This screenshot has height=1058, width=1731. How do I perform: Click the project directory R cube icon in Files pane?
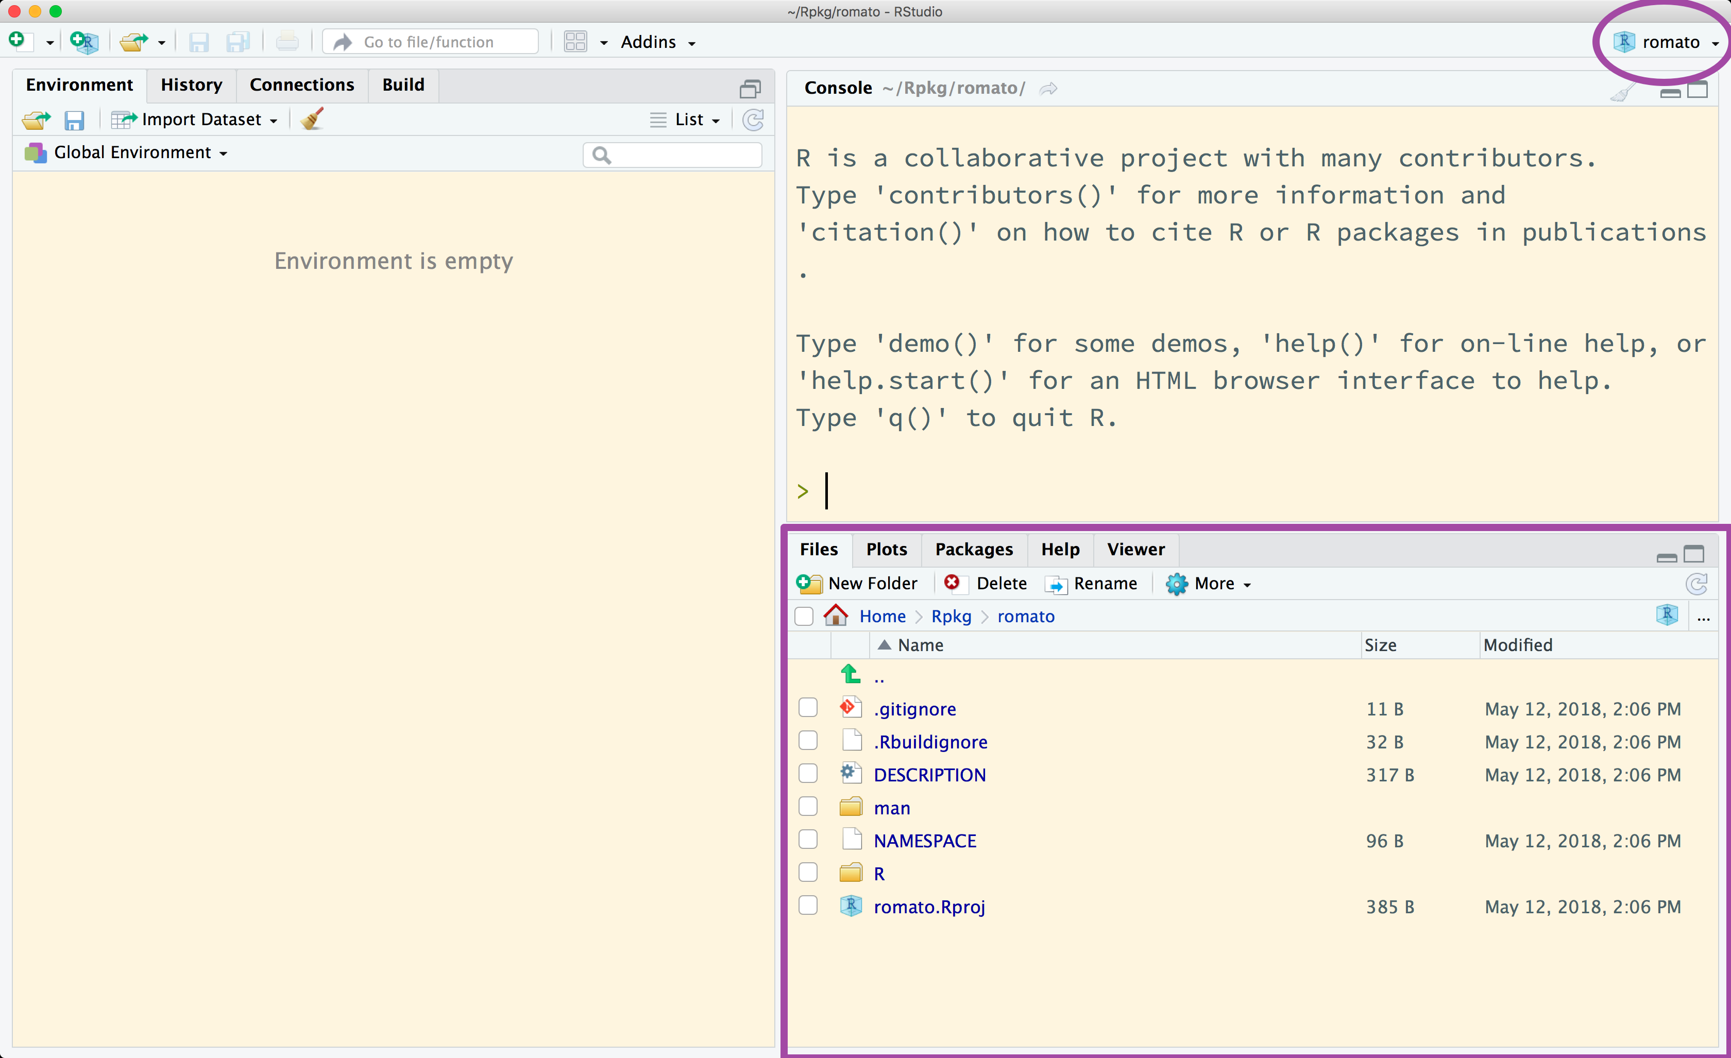[1667, 615]
